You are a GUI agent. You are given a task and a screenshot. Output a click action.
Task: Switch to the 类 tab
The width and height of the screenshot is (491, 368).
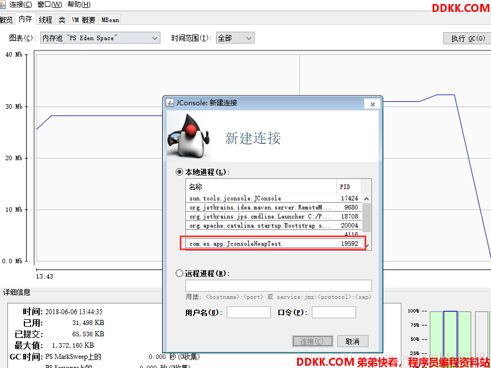(x=62, y=20)
